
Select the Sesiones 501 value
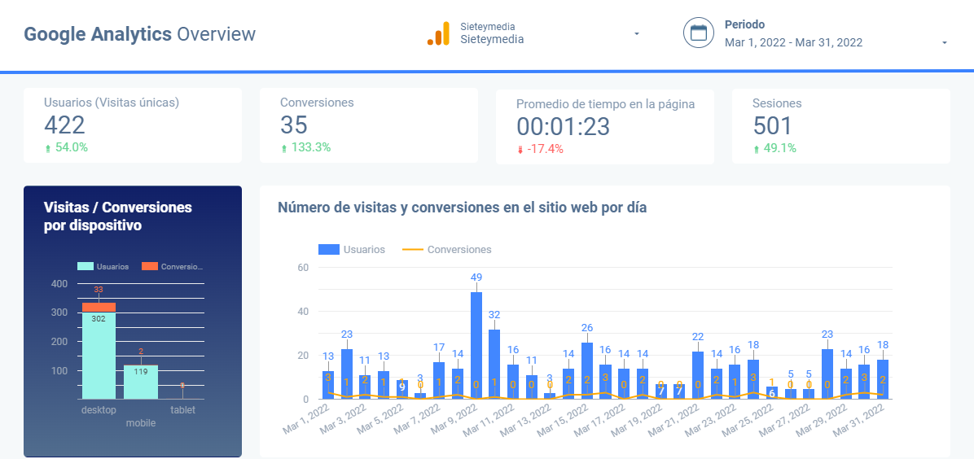click(773, 125)
